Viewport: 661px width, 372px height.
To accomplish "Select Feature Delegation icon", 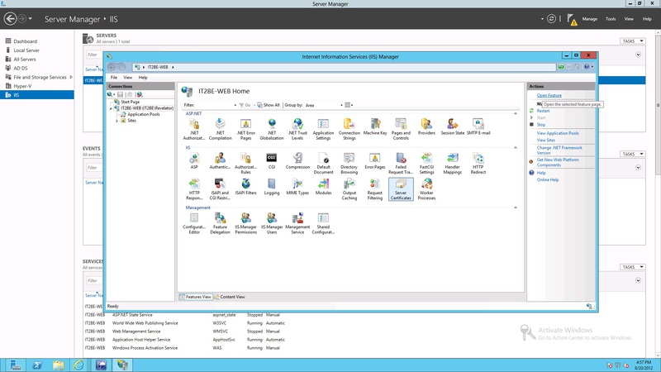I will tap(220, 223).
